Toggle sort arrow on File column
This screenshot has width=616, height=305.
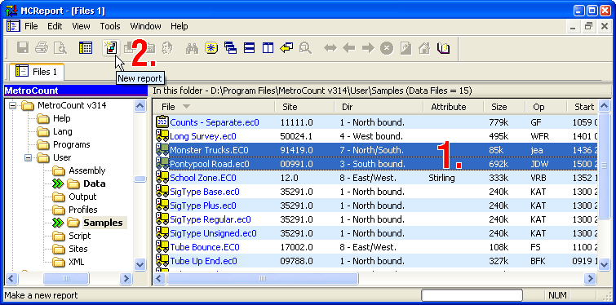(186, 107)
